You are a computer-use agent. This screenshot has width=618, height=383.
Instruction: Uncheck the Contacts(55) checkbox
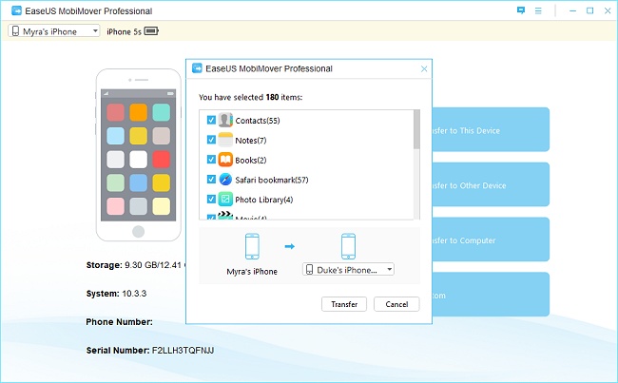211,120
